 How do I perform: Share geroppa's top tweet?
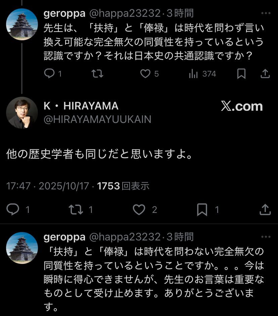click(x=265, y=74)
